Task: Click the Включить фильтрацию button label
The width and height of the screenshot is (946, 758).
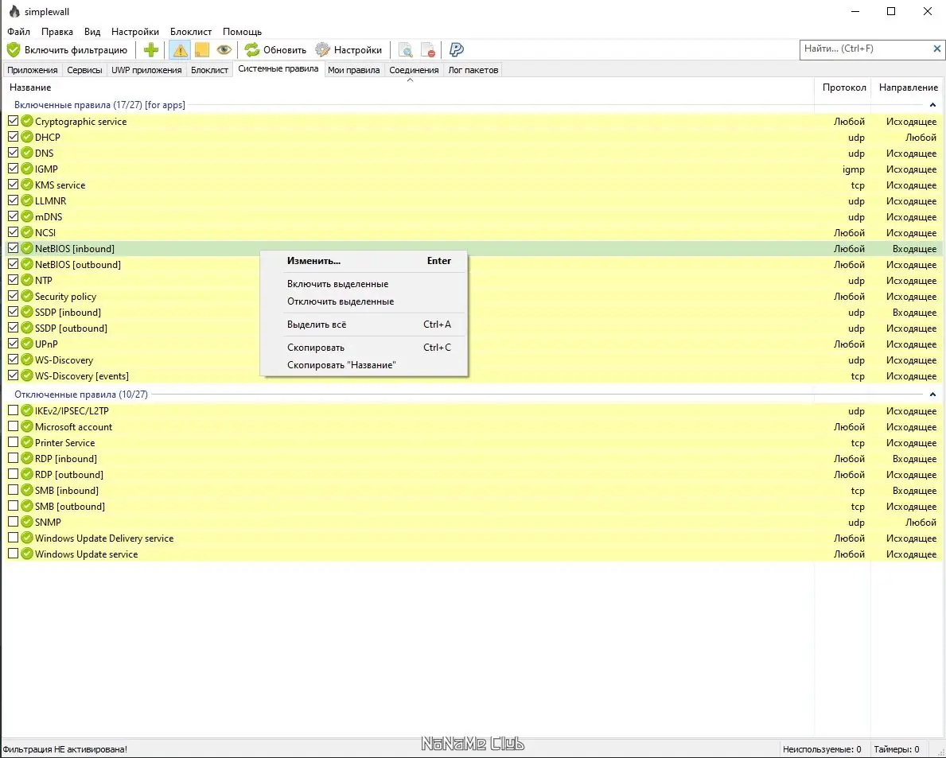Action: click(76, 50)
